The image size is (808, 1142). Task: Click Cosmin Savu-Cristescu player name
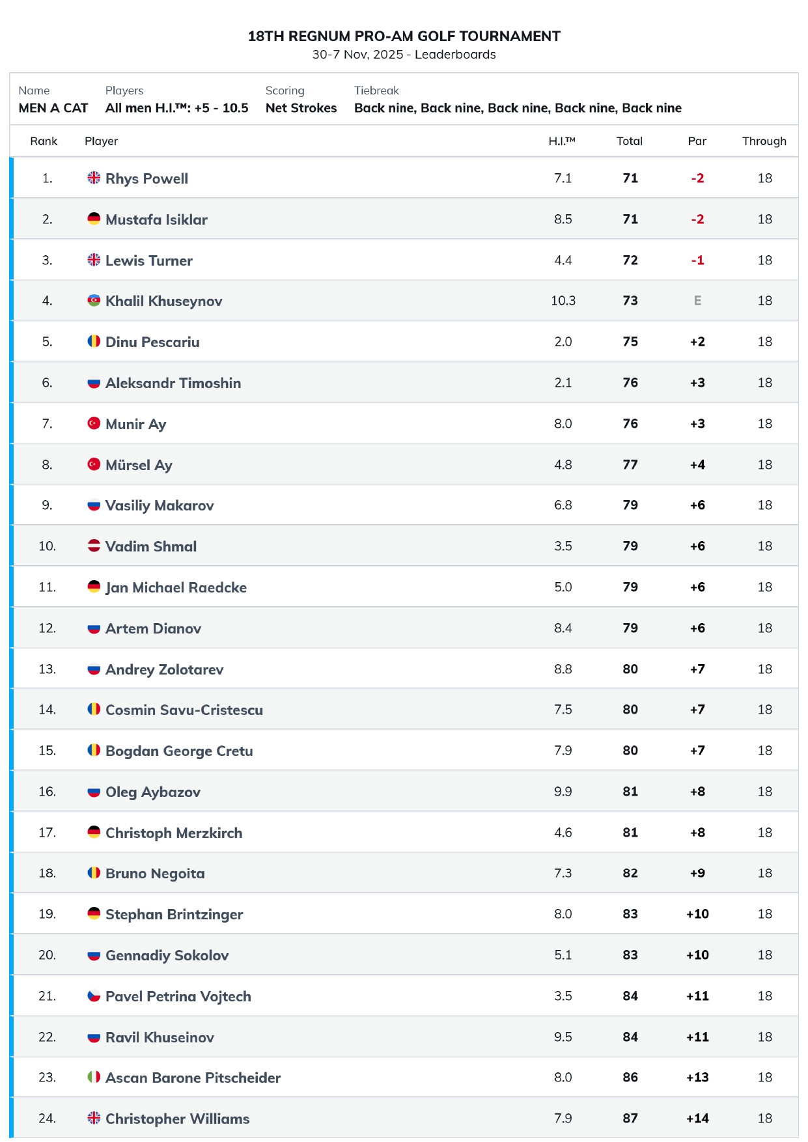184,710
